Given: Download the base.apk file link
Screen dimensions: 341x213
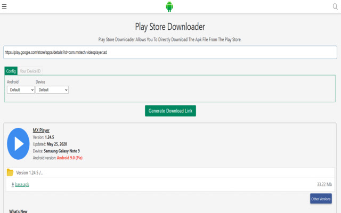Looking at the screenshot, I should pyautogui.click(x=22, y=185).
